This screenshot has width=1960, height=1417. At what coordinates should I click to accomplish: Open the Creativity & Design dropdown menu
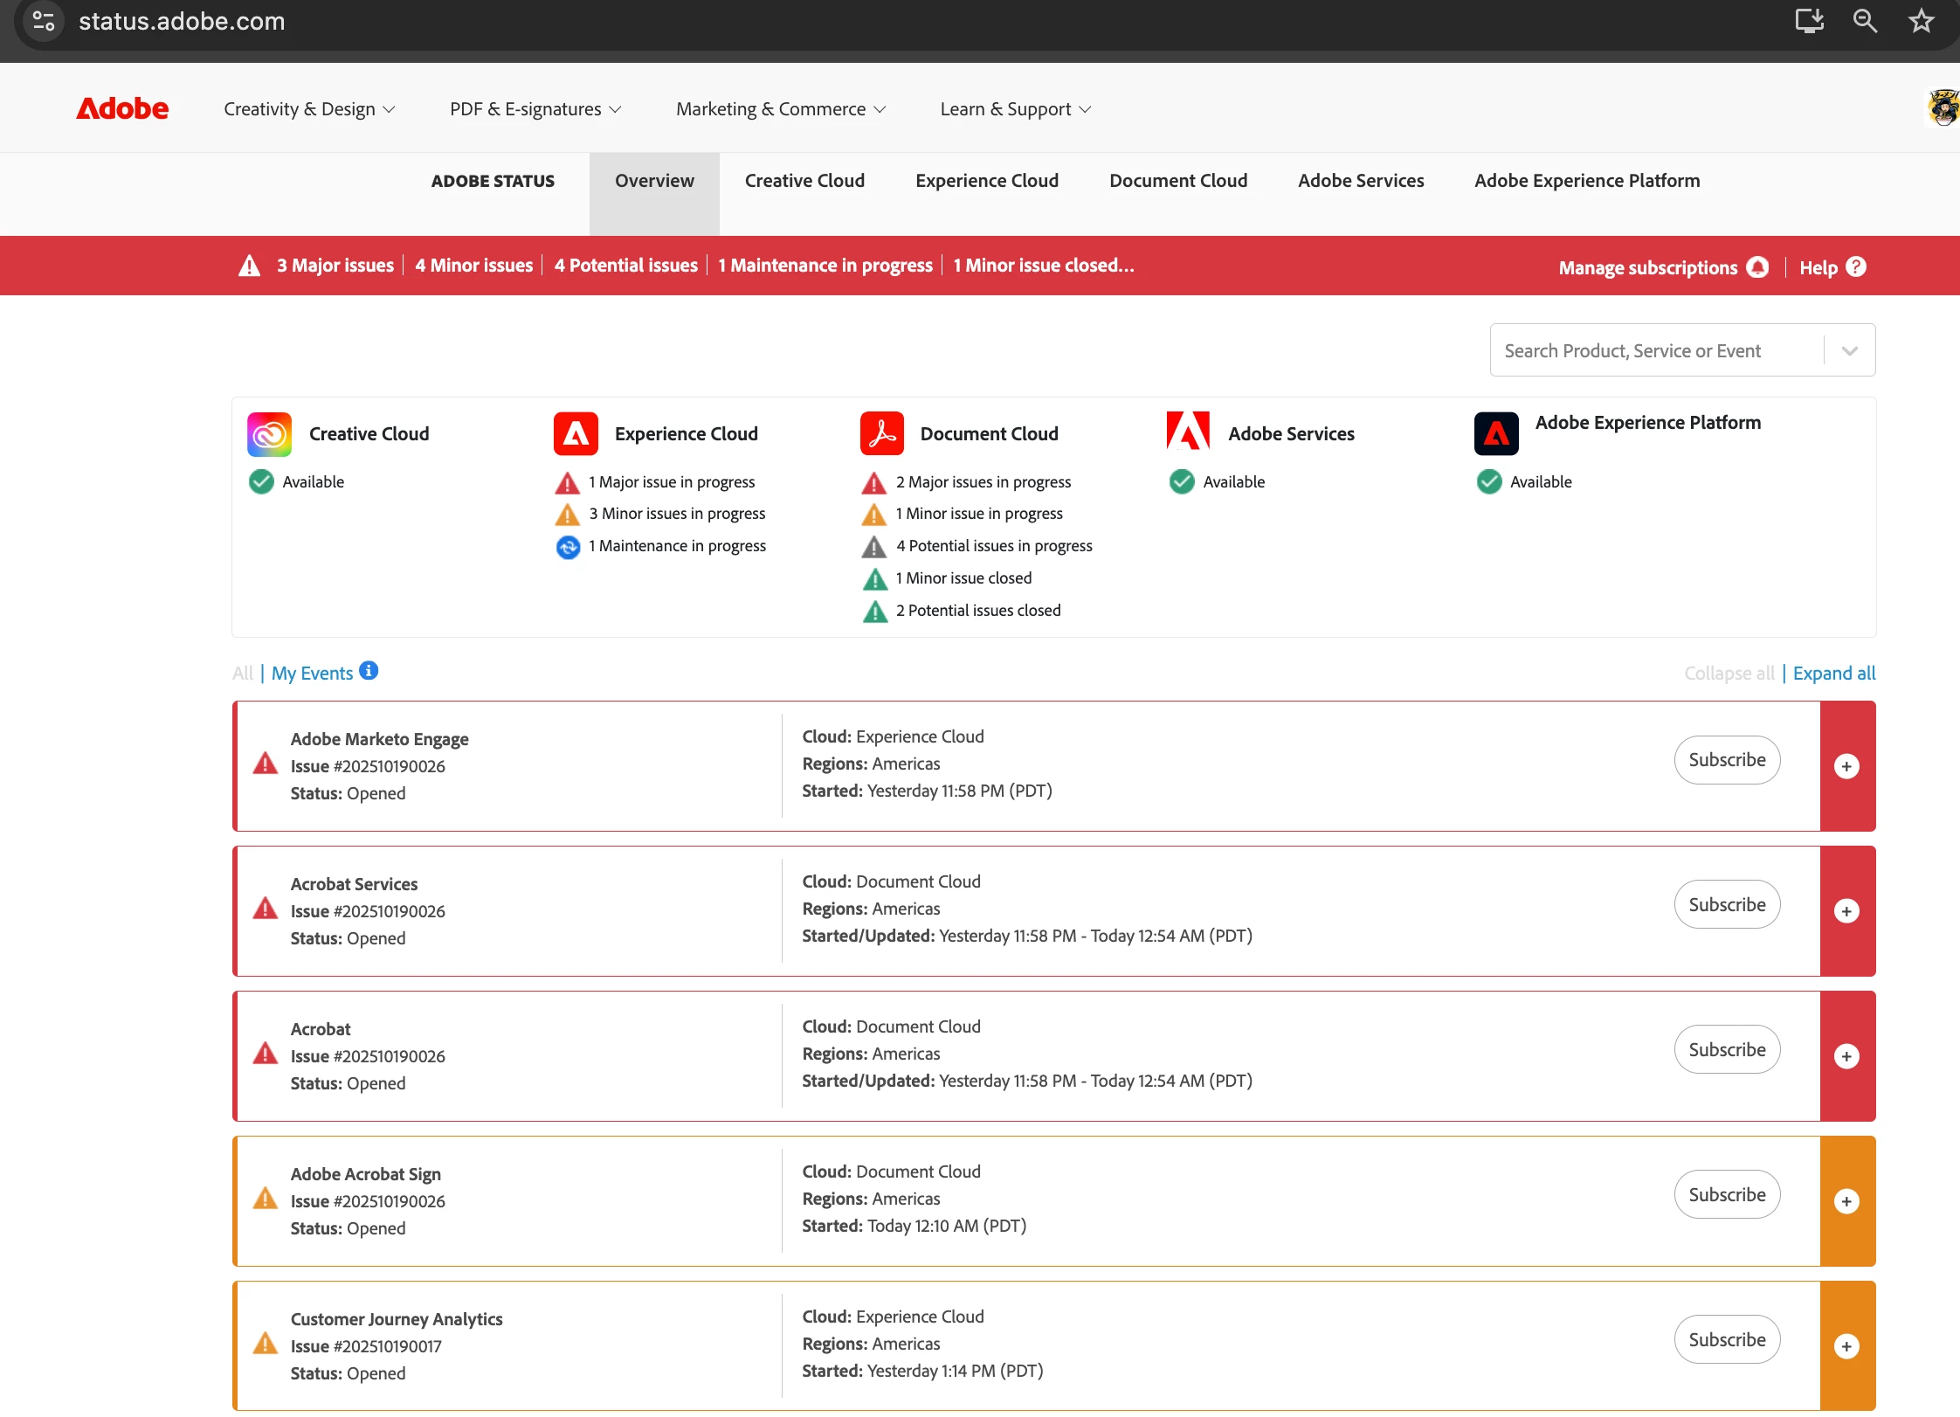point(309,109)
